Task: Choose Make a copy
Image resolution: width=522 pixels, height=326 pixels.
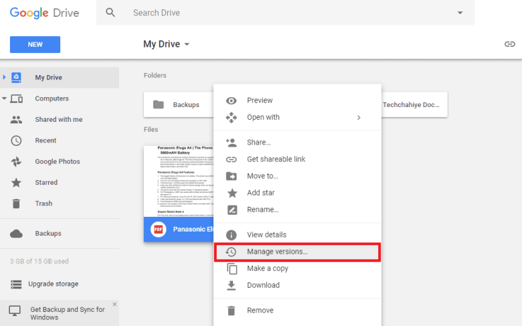Action: click(268, 268)
